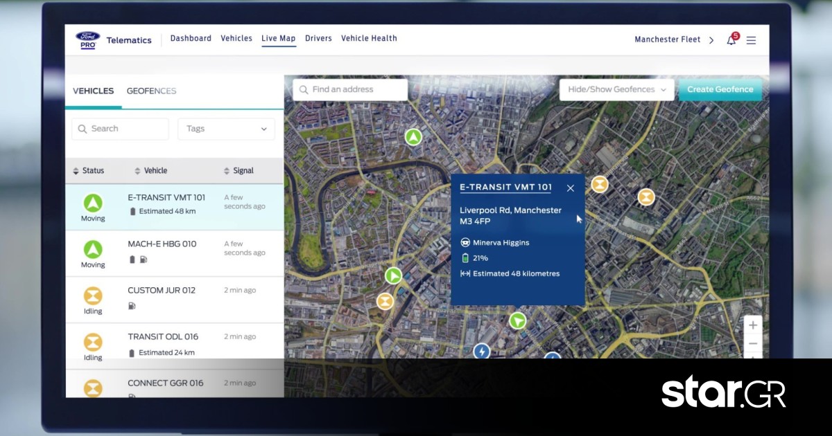Click the battery icon in the MACH-E HBG 010 row
Screen dimensions: 832x436
[x=132, y=260]
